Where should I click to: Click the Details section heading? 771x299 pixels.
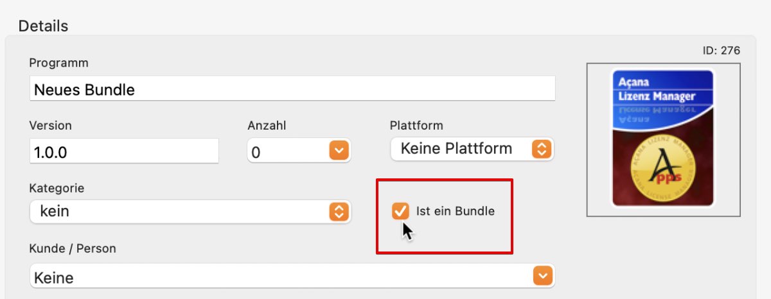click(x=43, y=26)
